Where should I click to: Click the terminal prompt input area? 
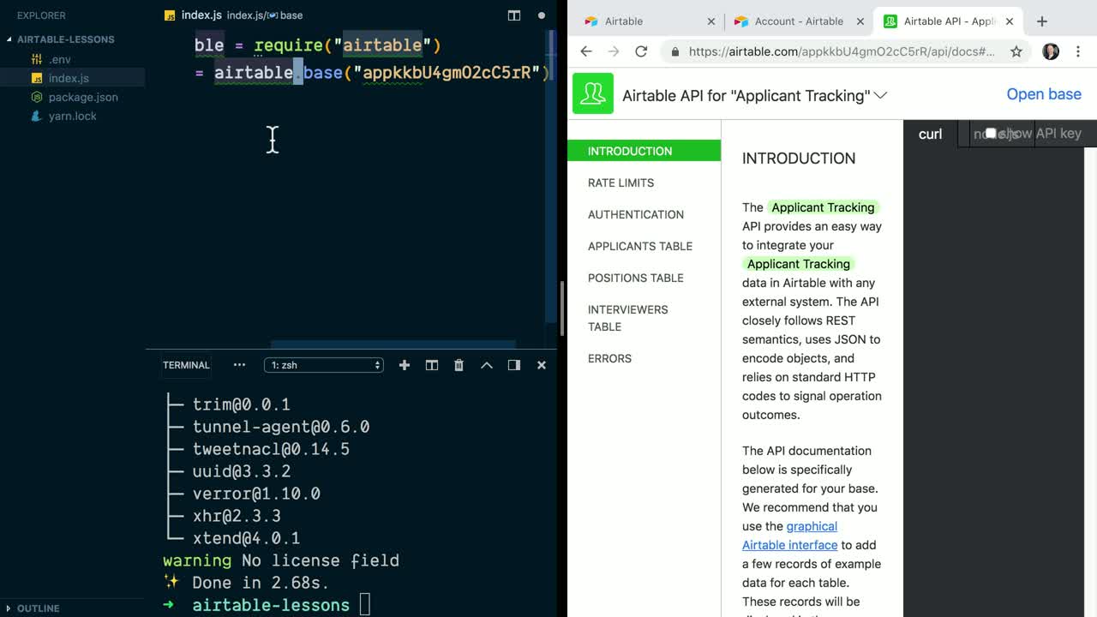(365, 605)
